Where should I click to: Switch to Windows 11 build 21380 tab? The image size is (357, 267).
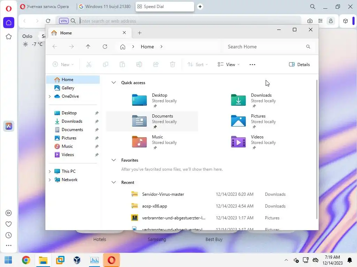[105, 7]
